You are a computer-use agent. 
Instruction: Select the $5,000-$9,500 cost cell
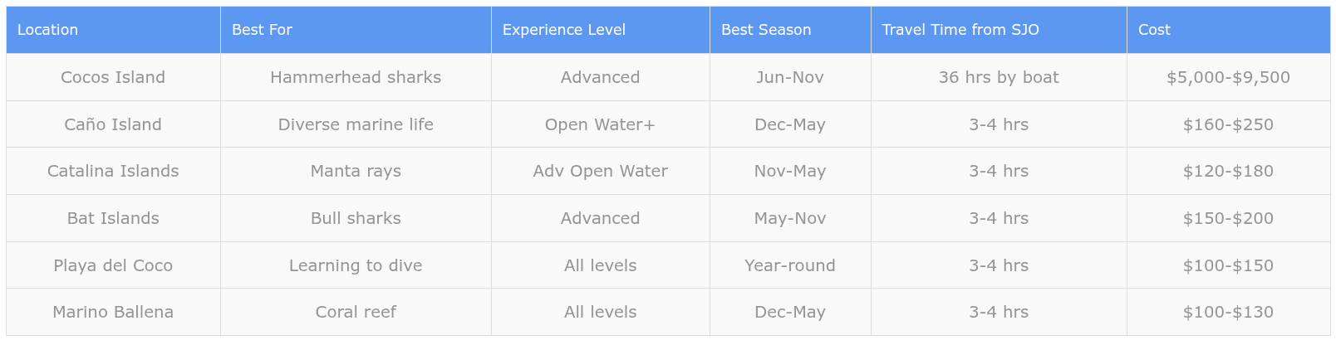[x=1227, y=77]
